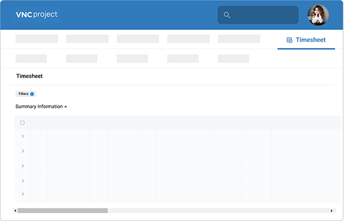Click the search magnifier icon

226,15
